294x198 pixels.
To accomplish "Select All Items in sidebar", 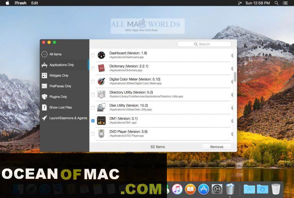I will pyautogui.click(x=64, y=54).
